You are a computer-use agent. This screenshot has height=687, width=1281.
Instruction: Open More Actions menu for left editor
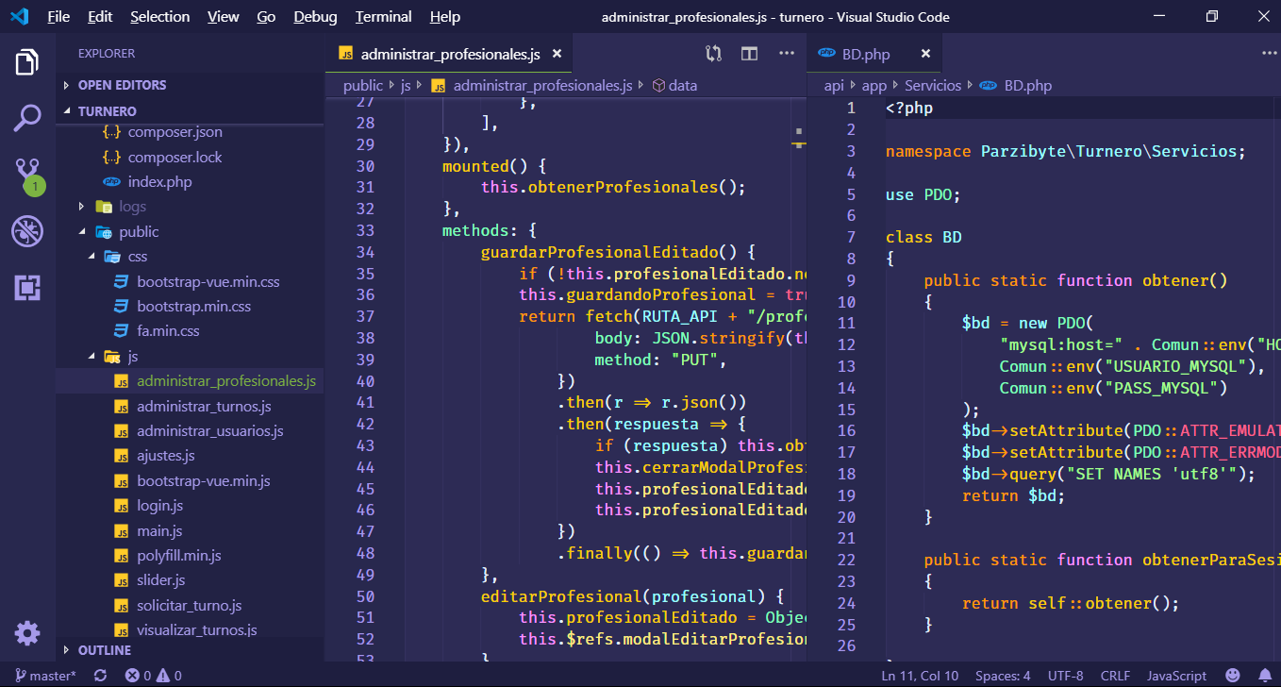click(787, 54)
